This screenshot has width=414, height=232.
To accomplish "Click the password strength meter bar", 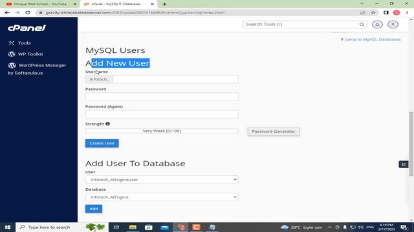I will pos(162,131).
